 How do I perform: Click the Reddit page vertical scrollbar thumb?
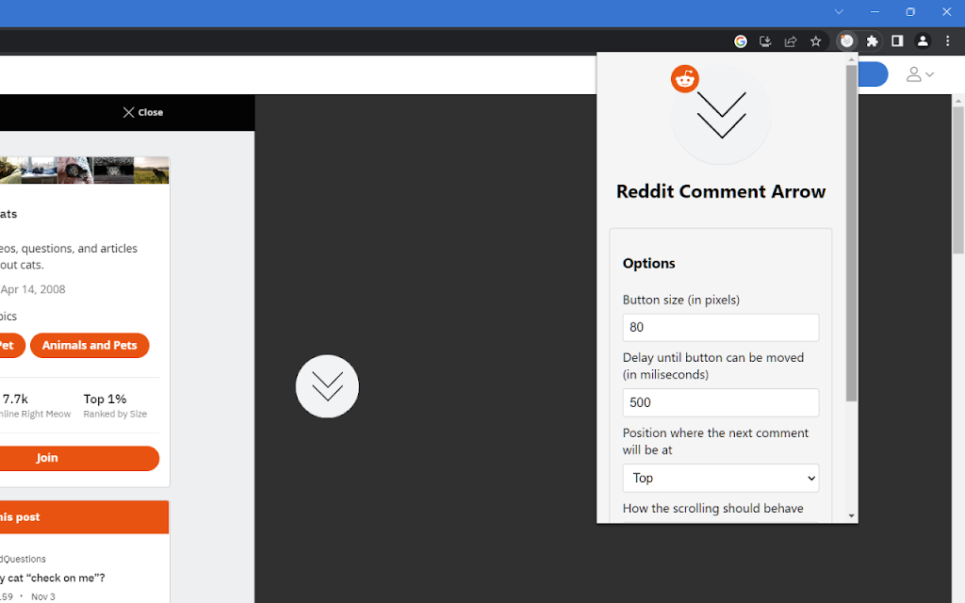pyautogui.click(x=958, y=180)
